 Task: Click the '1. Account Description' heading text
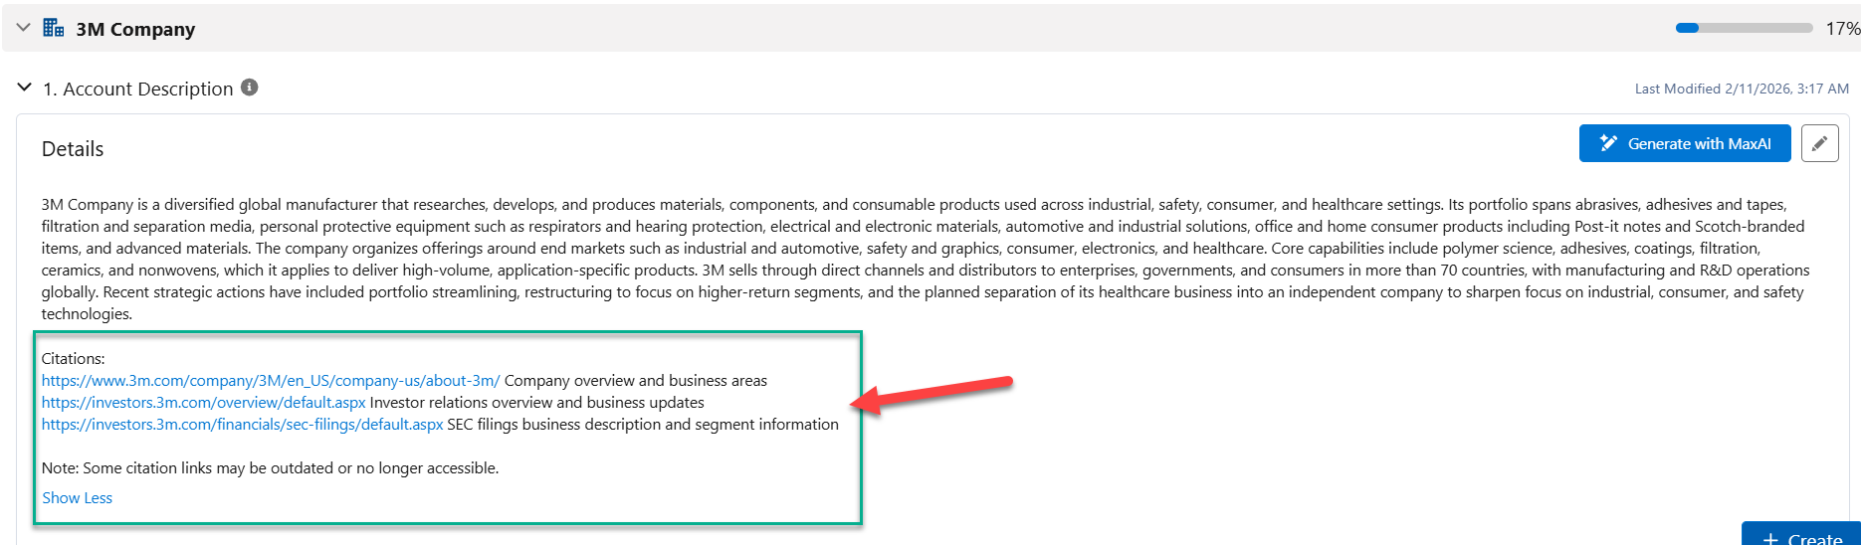[x=137, y=89]
